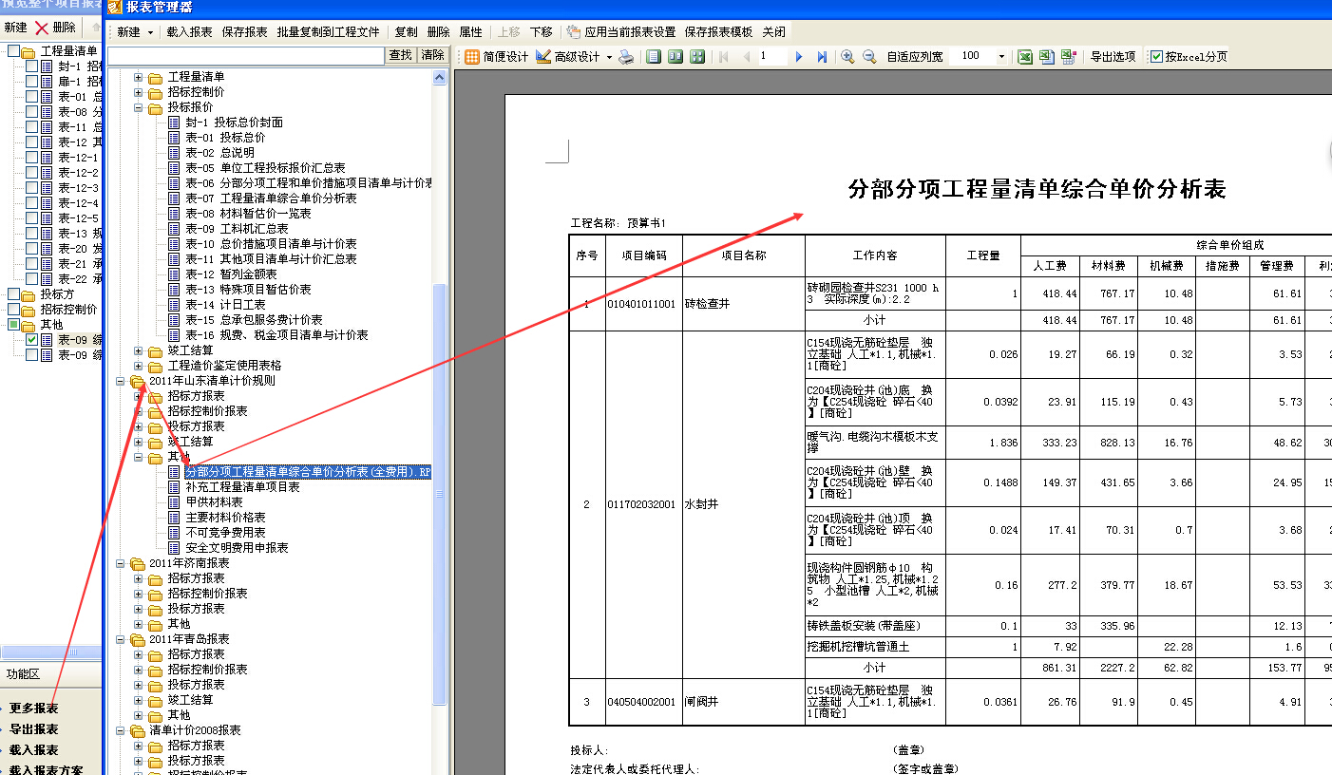
Task: Click the 查找 search button
Action: [x=401, y=55]
